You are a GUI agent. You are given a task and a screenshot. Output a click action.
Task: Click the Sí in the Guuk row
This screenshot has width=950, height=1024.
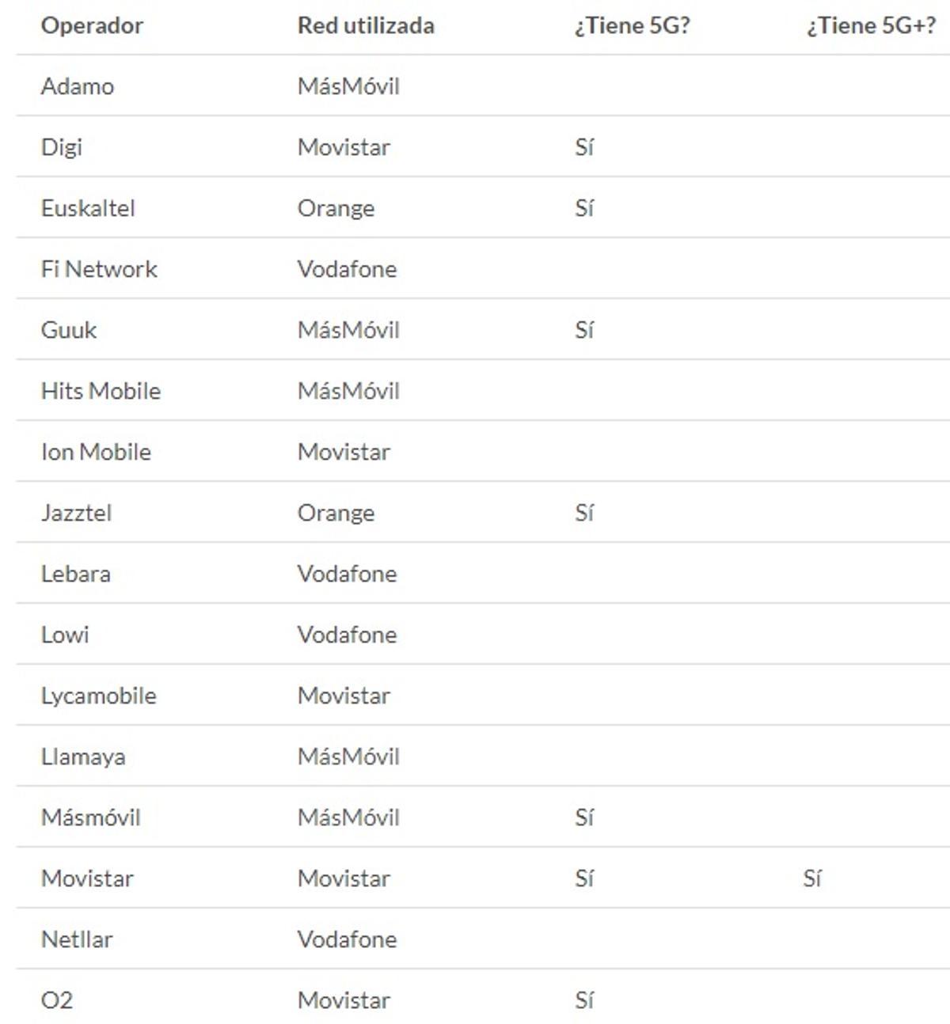[584, 330]
